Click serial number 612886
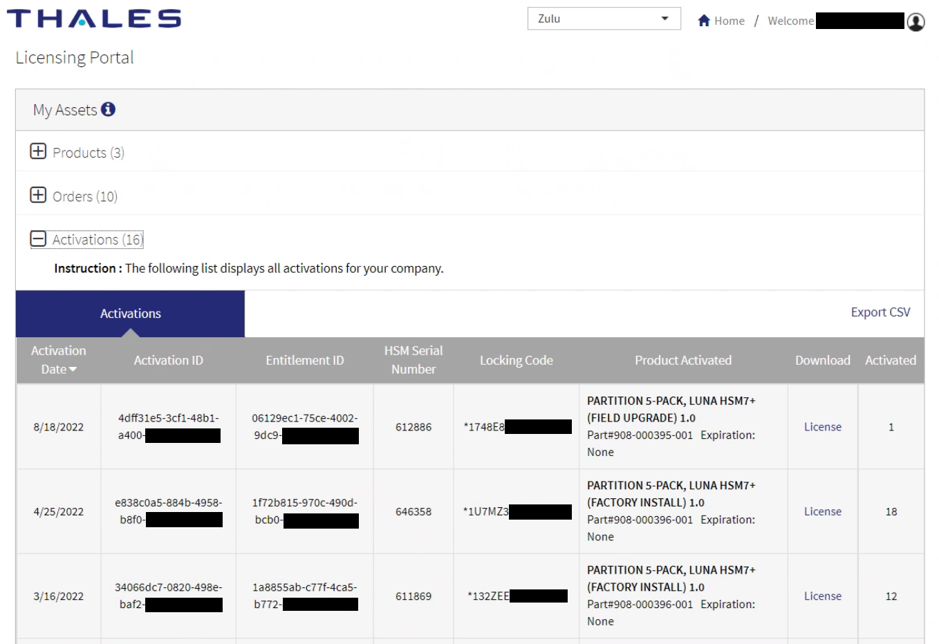The image size is (939, 644). [413, 427]
